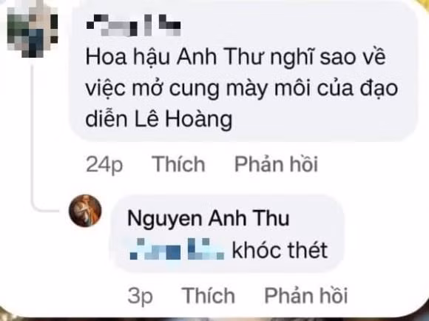Reply to the comment posted 24p ago
Viewport: 429px width, 321px height.
(x=276, y=164)
